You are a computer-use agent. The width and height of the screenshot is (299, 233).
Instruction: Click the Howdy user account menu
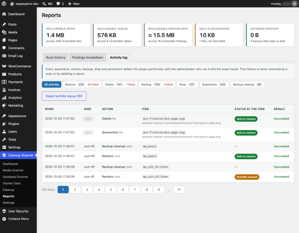pyautogui.click(x=284, y=4)
